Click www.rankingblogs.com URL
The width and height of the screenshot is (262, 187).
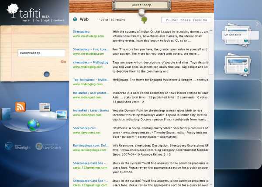point(90,150)
